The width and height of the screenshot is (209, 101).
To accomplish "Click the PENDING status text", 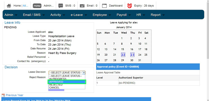I will (10, 28).
